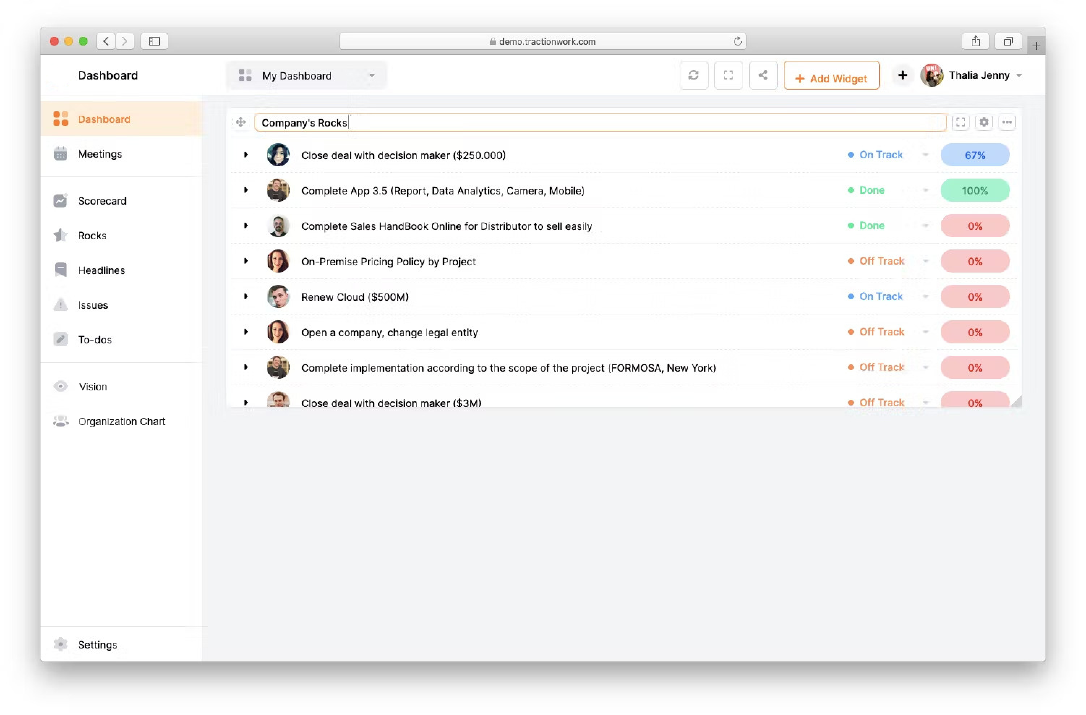Click the dashboard fullscreen icon in top toolbar
Viewport: 1086px width, 715px height.
728,75
